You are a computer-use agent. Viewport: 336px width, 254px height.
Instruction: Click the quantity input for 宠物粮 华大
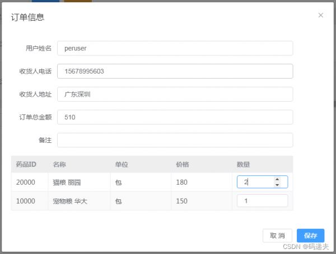click(262, 200)
